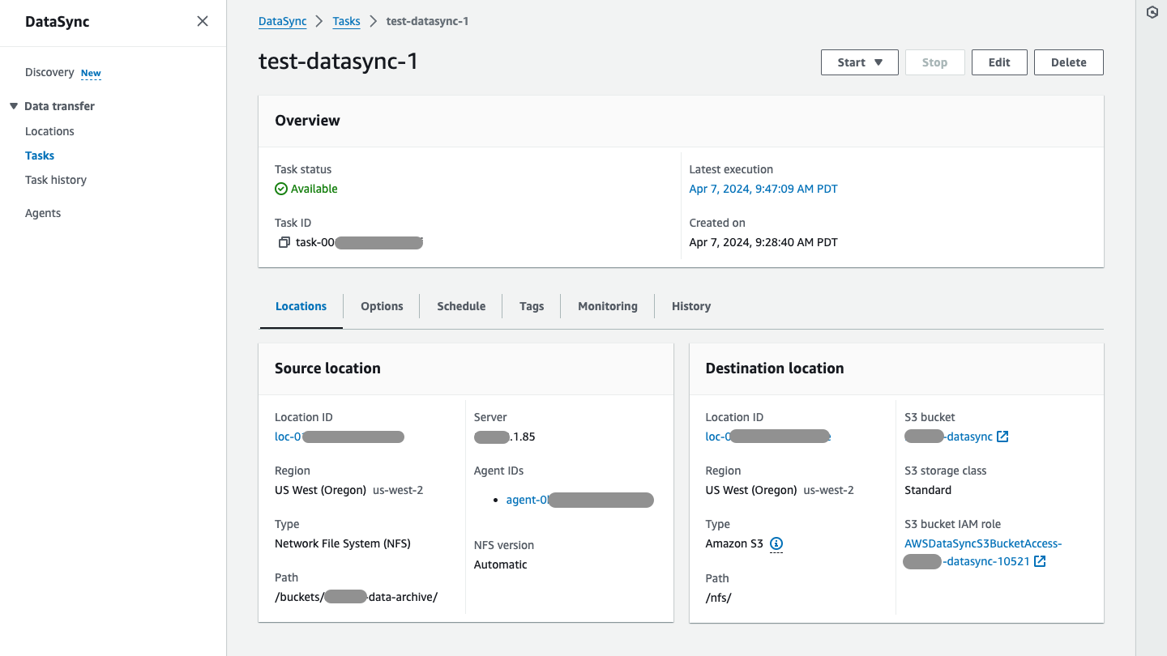Click the Network File System (NFS) type value

click(343, 543)
